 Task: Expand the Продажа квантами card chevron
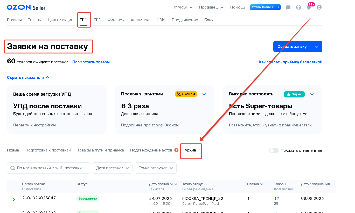(204, 94)
